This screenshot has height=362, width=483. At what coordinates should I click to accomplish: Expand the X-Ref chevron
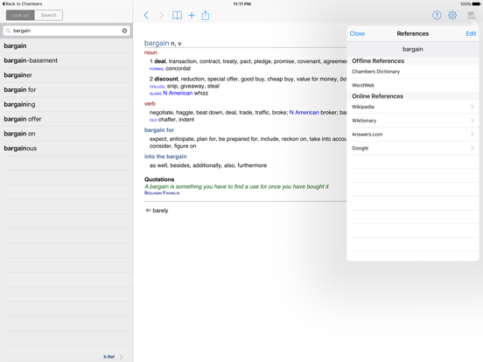coord(121,357)
